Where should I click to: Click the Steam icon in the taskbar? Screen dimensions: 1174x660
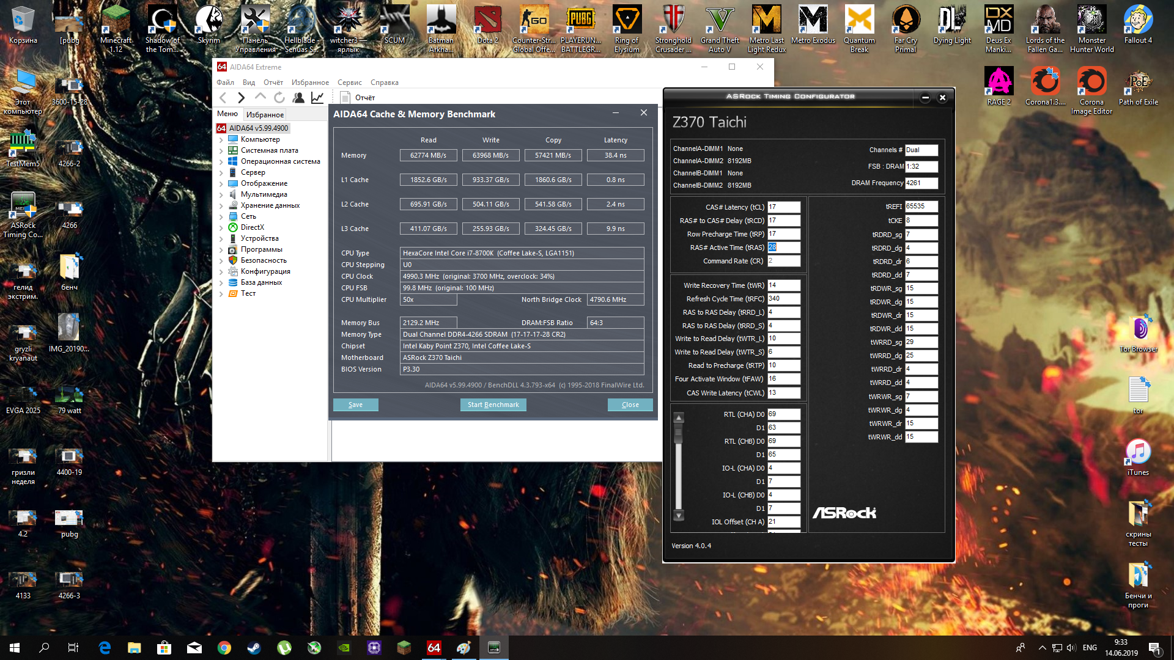[254, 648]
